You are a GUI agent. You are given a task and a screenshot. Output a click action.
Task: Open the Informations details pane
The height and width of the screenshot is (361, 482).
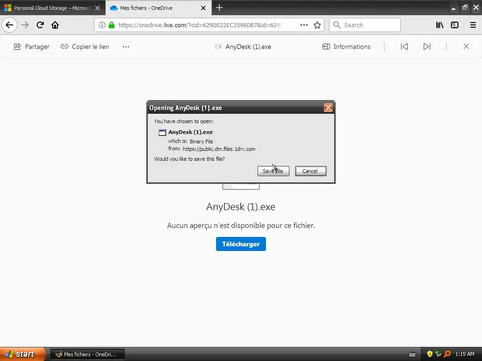click(346, 47)
